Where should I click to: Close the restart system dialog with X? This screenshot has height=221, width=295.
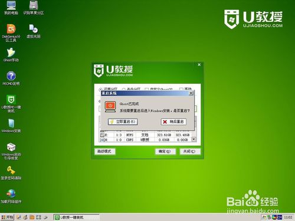point(191,93)
